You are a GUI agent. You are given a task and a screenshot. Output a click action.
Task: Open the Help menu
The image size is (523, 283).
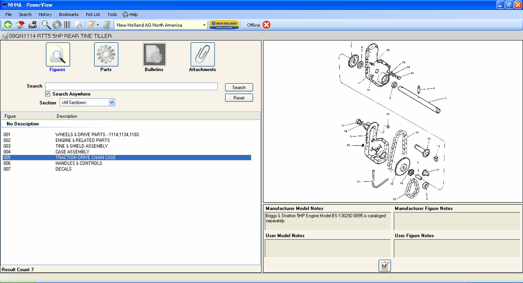[x=130, y=14]
